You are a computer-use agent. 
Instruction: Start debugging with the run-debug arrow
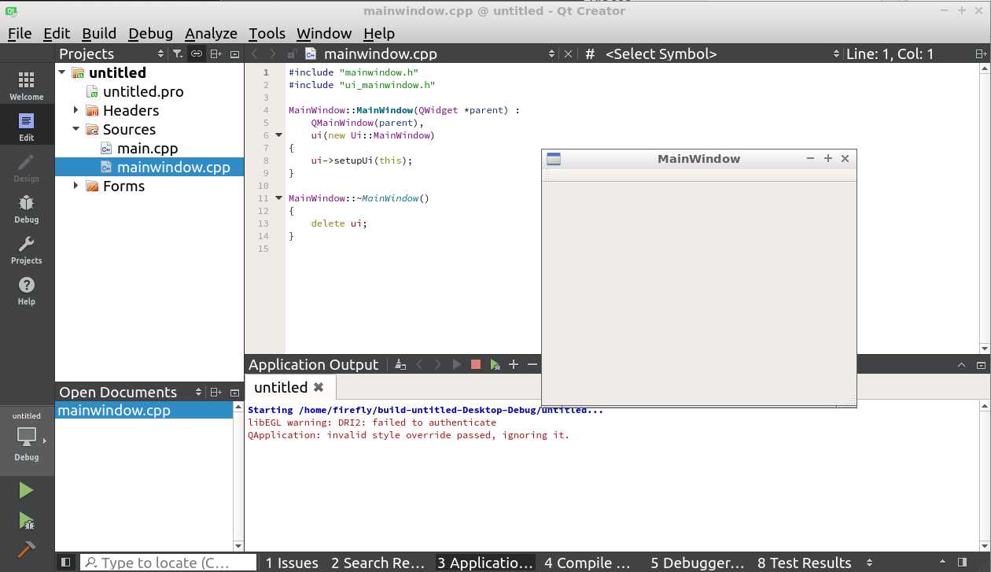pos(27,521)
